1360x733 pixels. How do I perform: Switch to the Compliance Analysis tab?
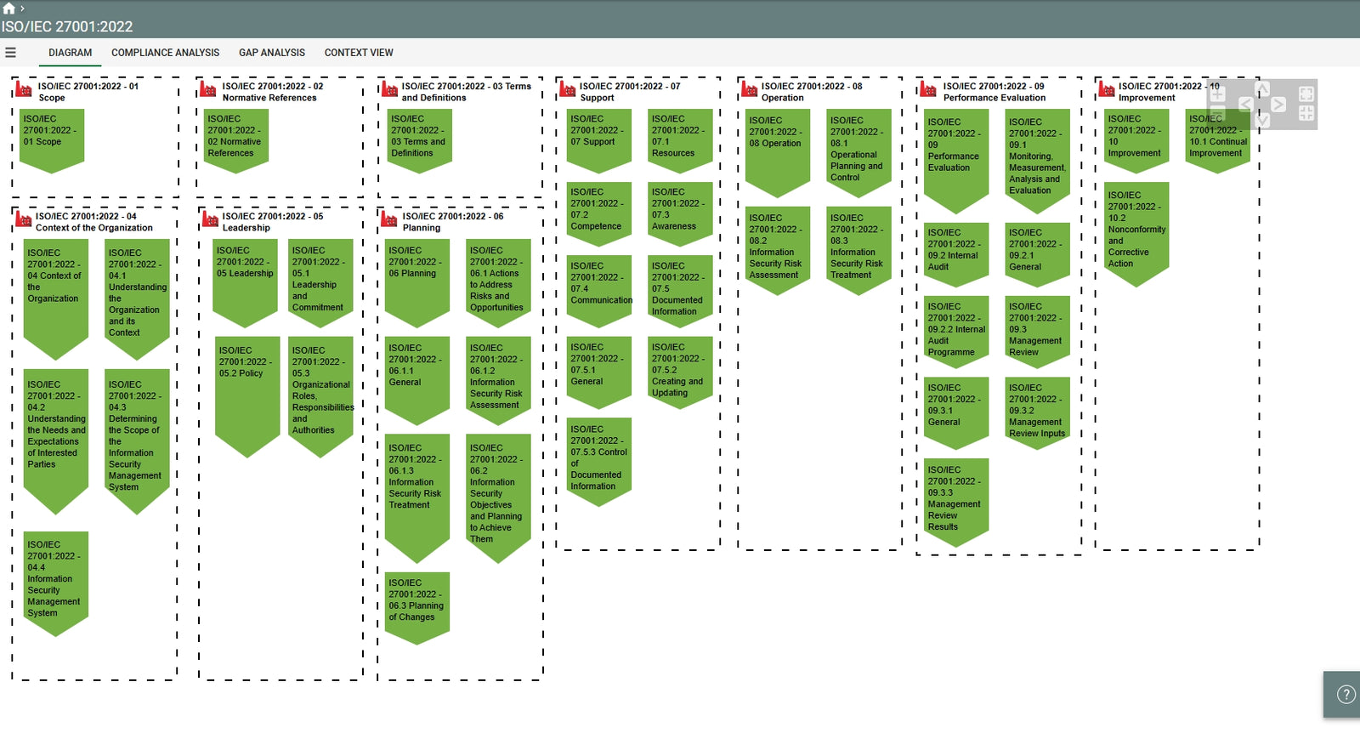pos(165,53)
